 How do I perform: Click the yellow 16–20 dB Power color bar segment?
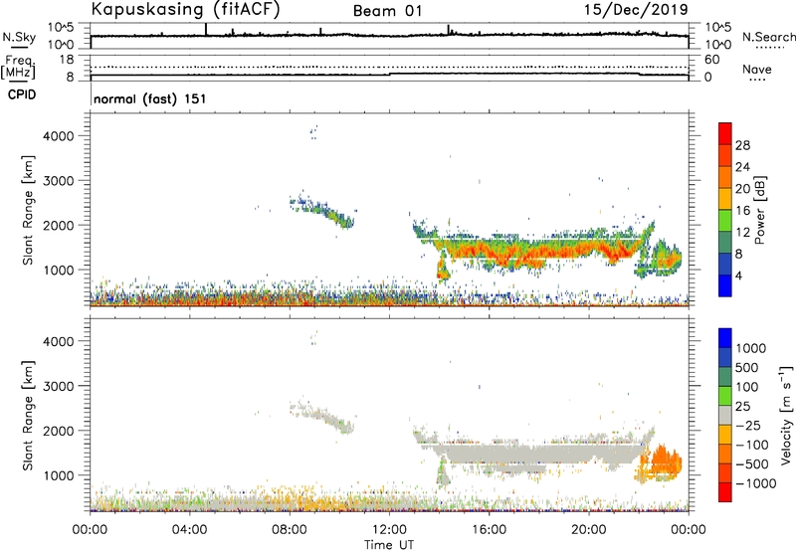(x=725, y=198)
